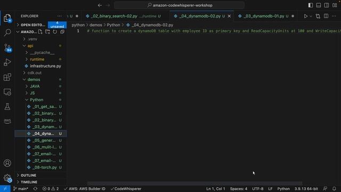Open the Extensions view icon
The height and width of the screenshot is (192, 341).
tap(7, 77)
